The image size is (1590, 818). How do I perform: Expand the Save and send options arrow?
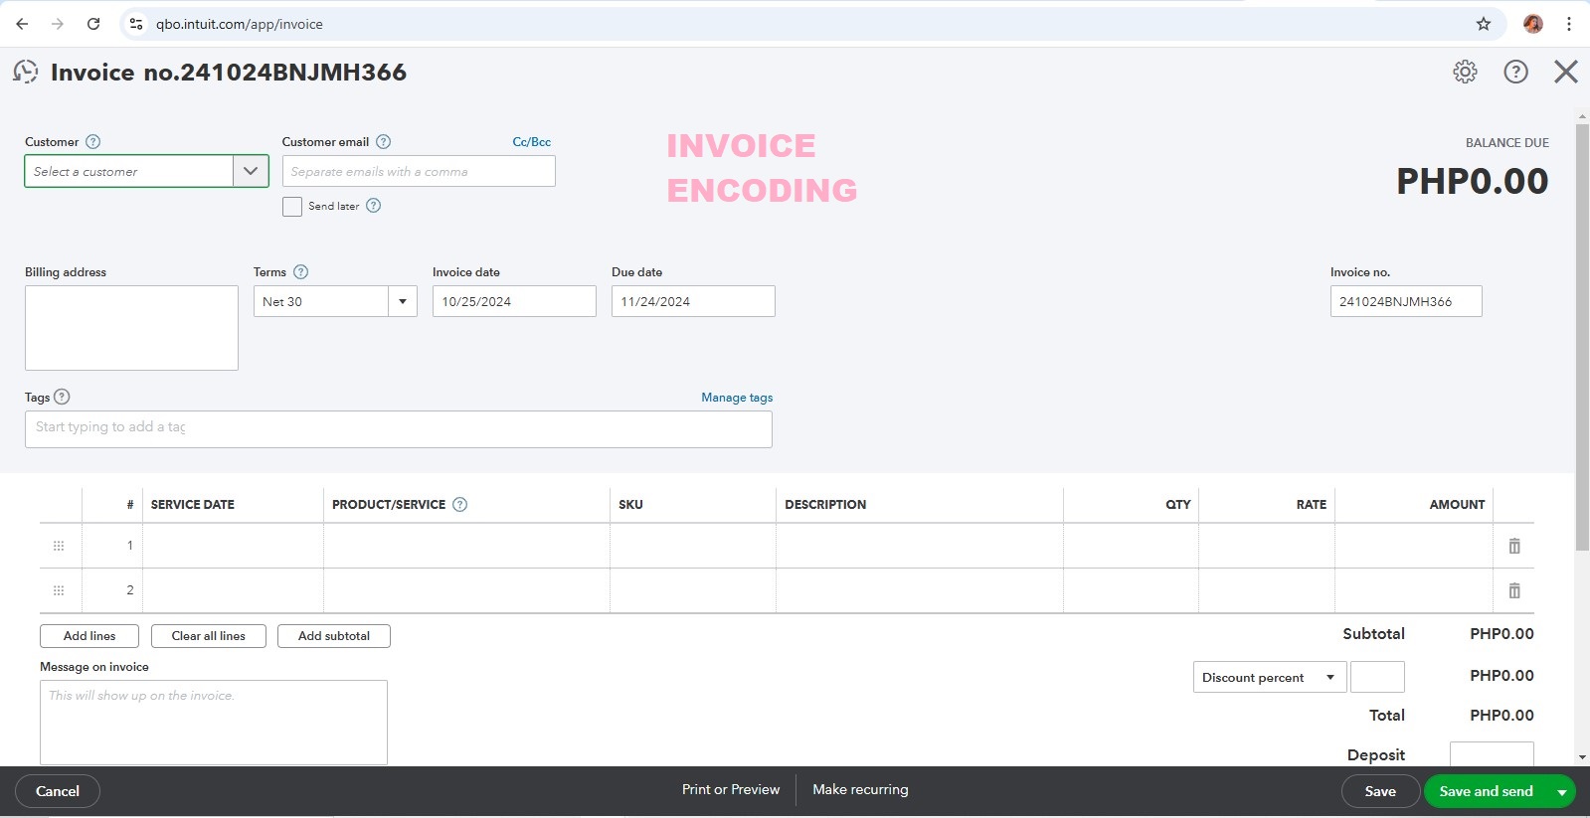click(1561, 792)
